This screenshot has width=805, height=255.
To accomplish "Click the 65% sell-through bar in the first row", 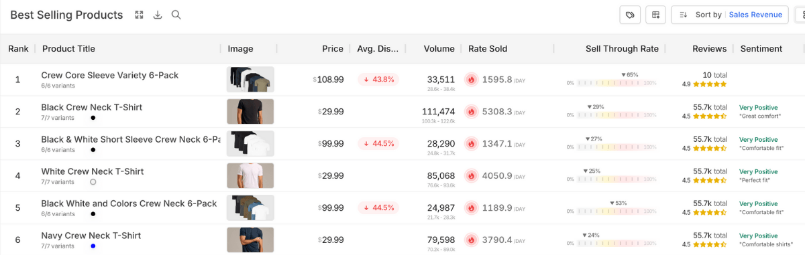I will point(612,83).
